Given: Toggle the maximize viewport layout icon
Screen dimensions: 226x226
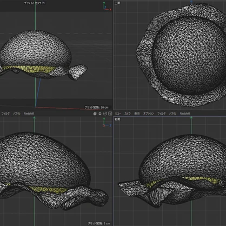Looking at the screenshot, I should point(110,114).
